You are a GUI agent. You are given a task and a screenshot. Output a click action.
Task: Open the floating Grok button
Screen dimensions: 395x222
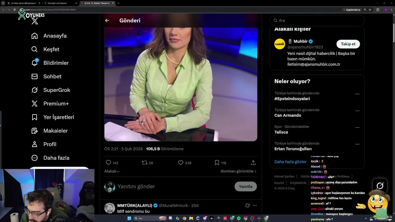click(380, 186)
